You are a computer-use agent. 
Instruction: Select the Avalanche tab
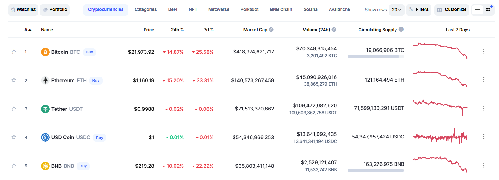[339, 10]
